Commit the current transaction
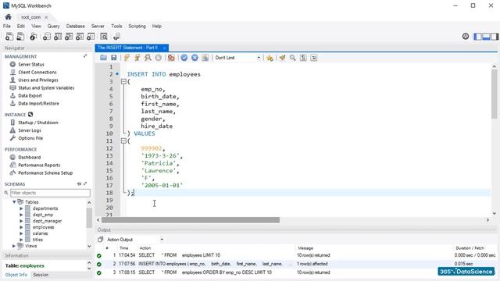This screenshot has height=281, width=500. [x=184, y=58]
